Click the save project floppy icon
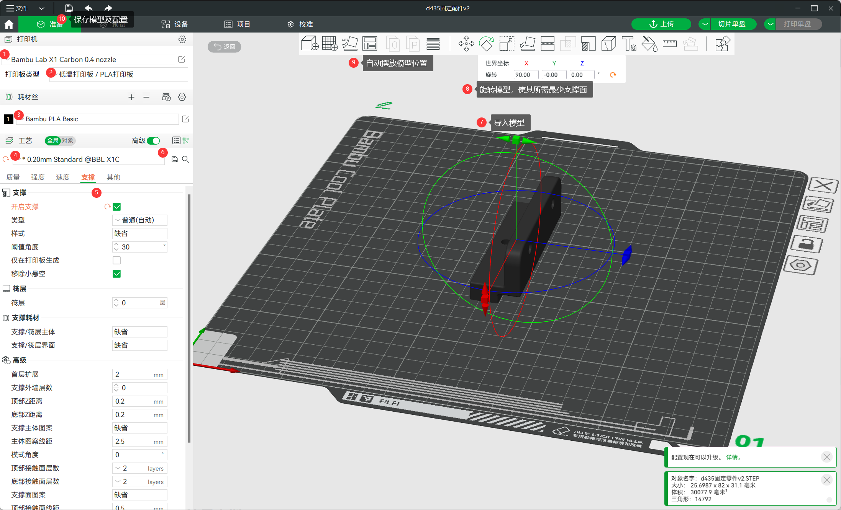 [69, 8]
